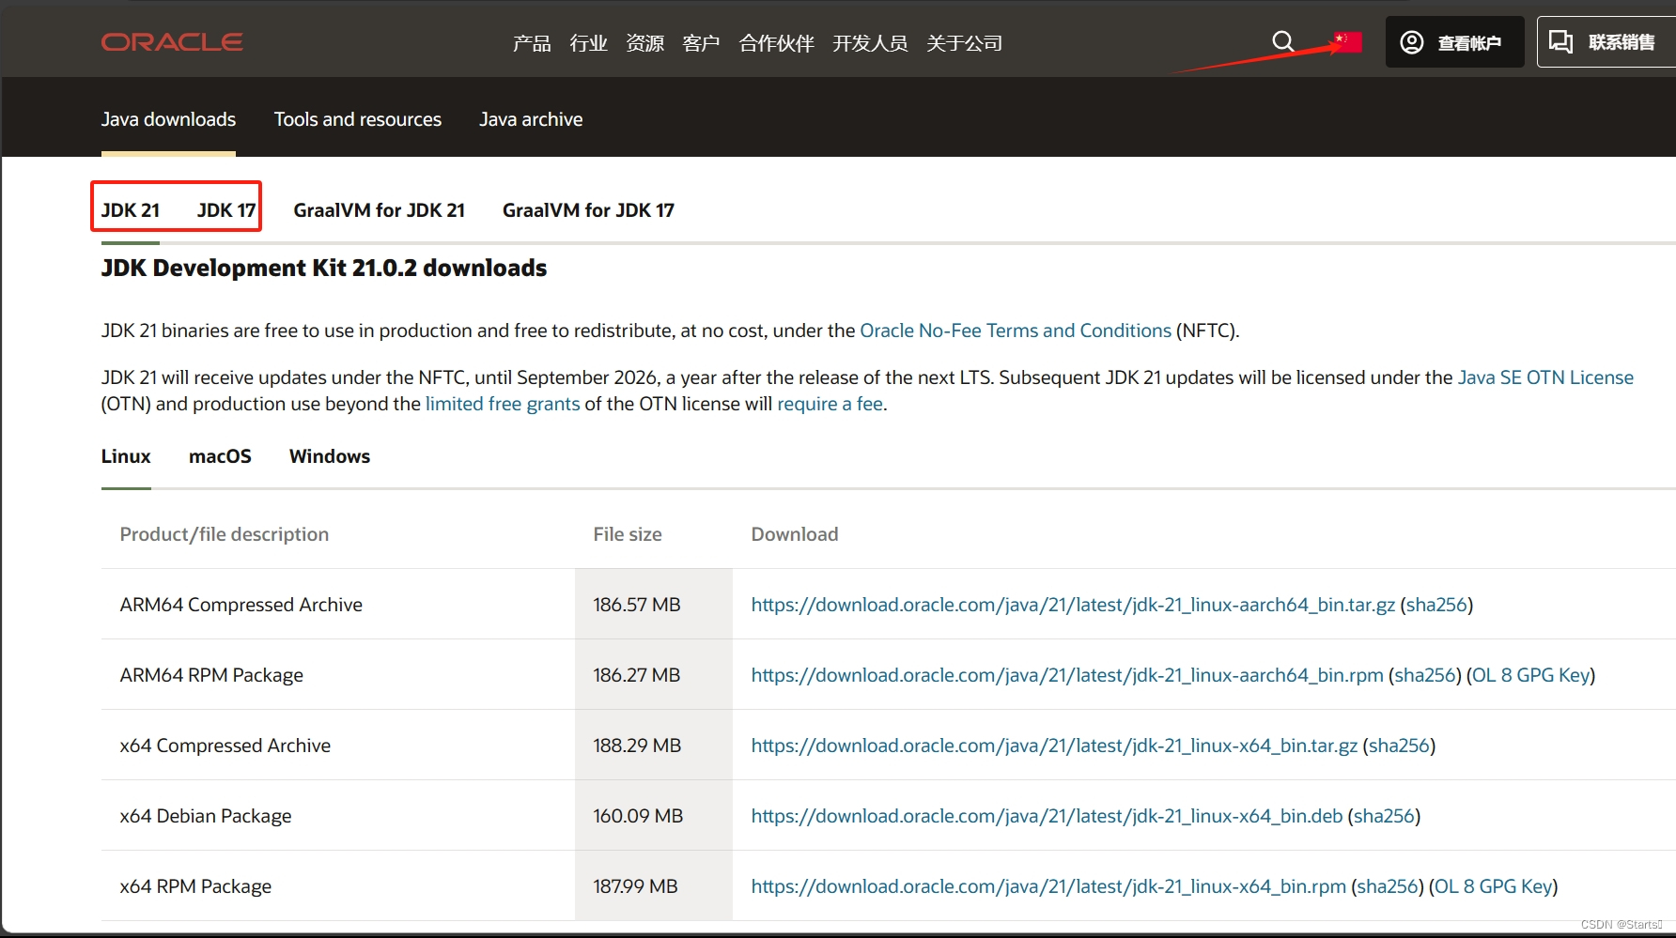Open sha256 for aarch64 tar.gz

(1436, 605)
